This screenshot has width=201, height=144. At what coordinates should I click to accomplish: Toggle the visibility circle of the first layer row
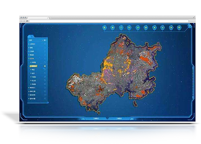tap(45, 44)
